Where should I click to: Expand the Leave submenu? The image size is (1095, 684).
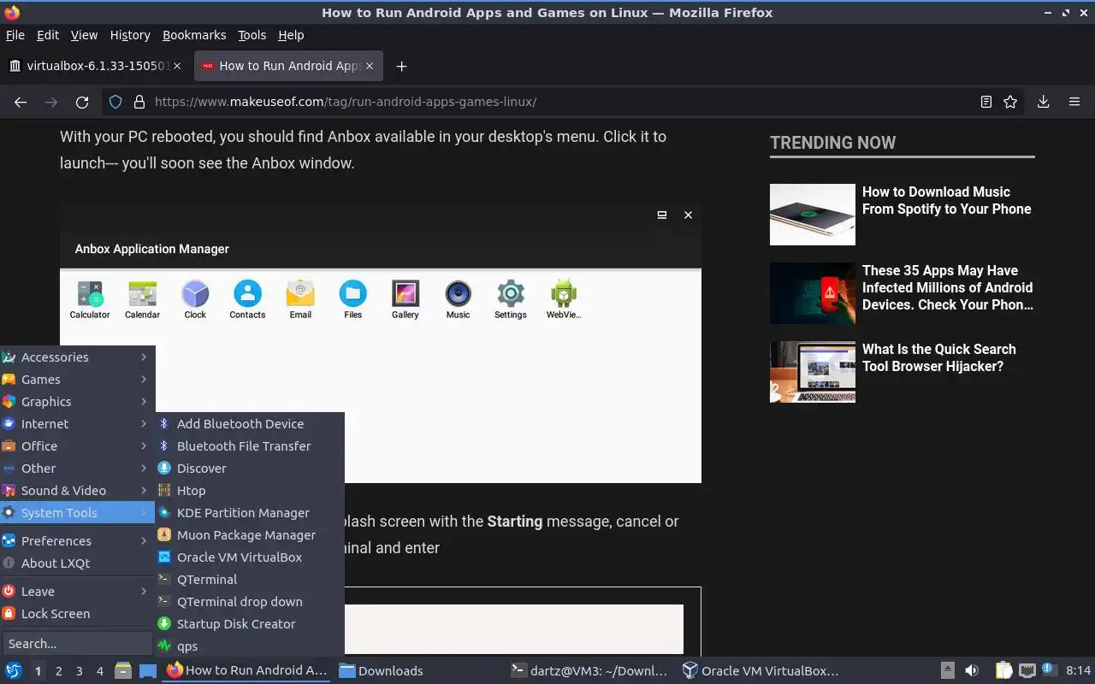pos(77,592)
